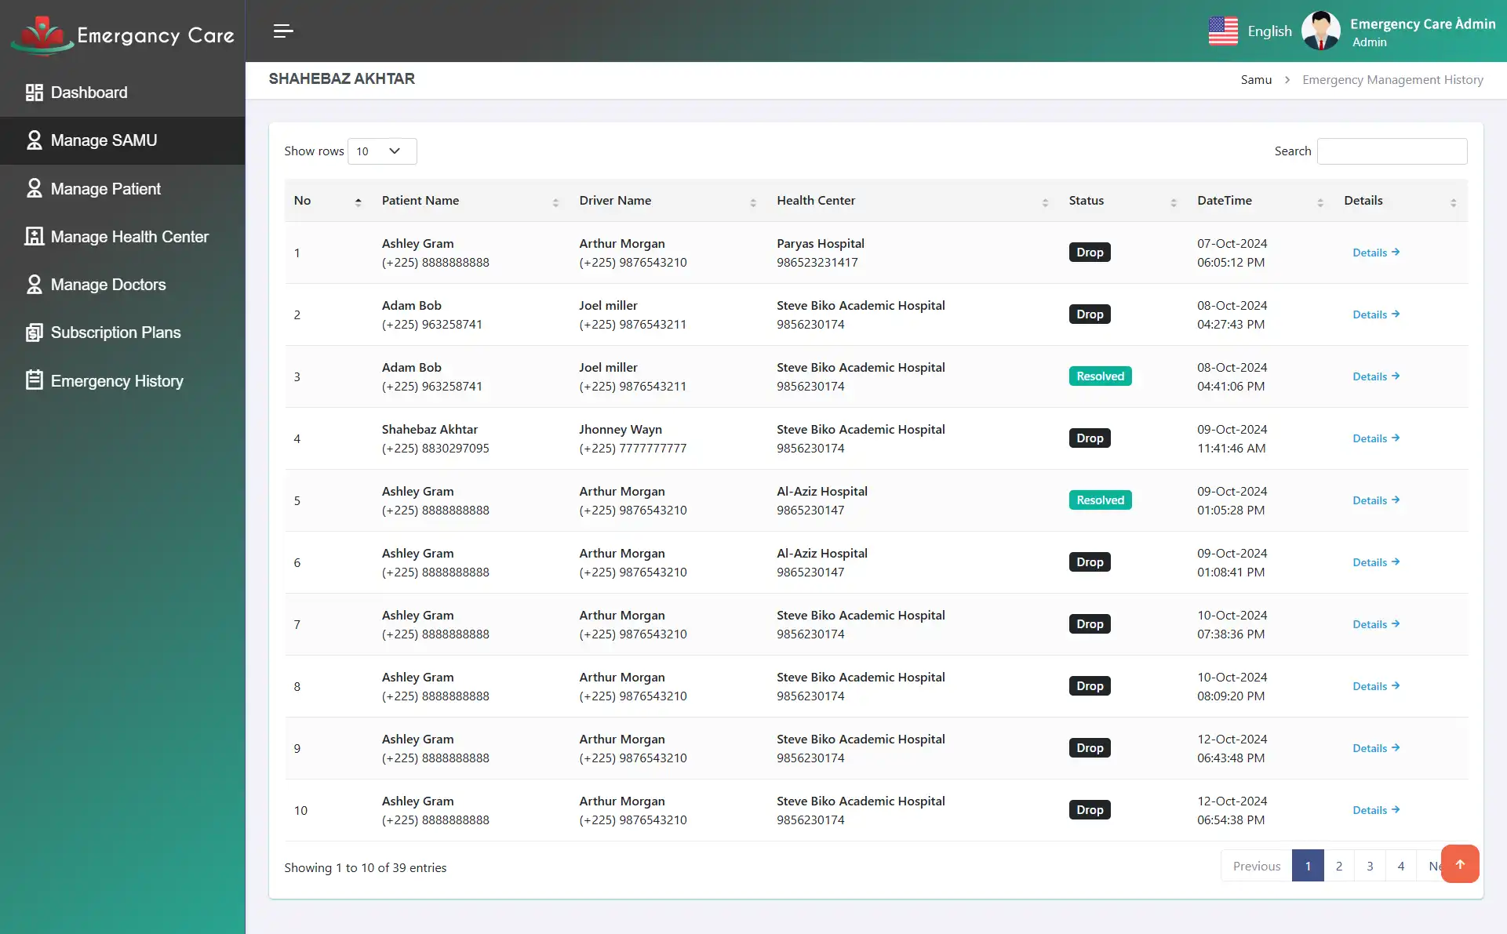Select the Manage Doctors icon in sidebar
This screenshot has height=934, width=1507.
[x=34, y=284]
